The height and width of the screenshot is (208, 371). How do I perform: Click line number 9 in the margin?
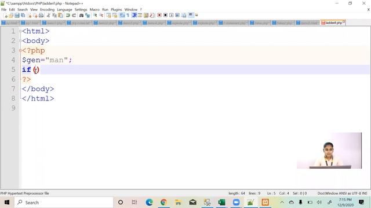pyautogui.click(x=13, y=108)
